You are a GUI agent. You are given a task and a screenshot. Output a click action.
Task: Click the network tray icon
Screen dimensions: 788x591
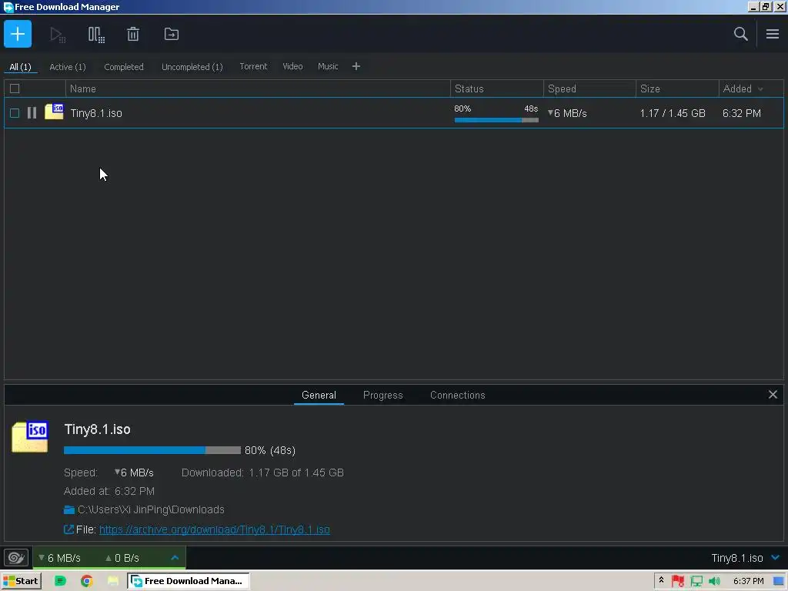click(x=696, y=582)
